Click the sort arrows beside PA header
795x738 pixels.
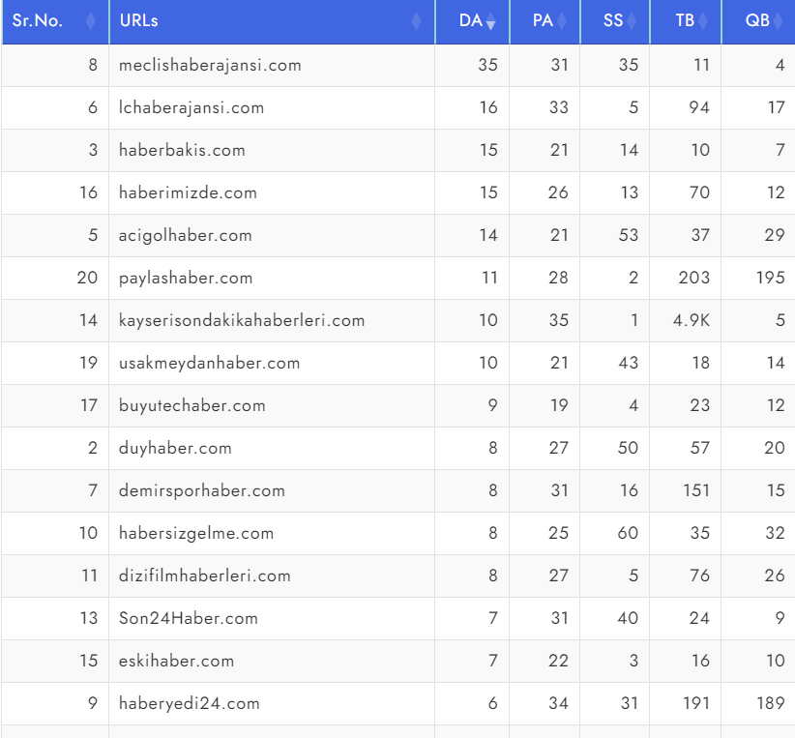(x=562, y=21)
